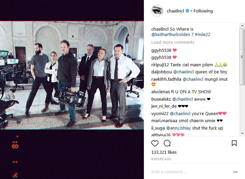This screenshot has height=179, width=245.
Task: Open the comment bubble icon
Action: coord(167,143)
